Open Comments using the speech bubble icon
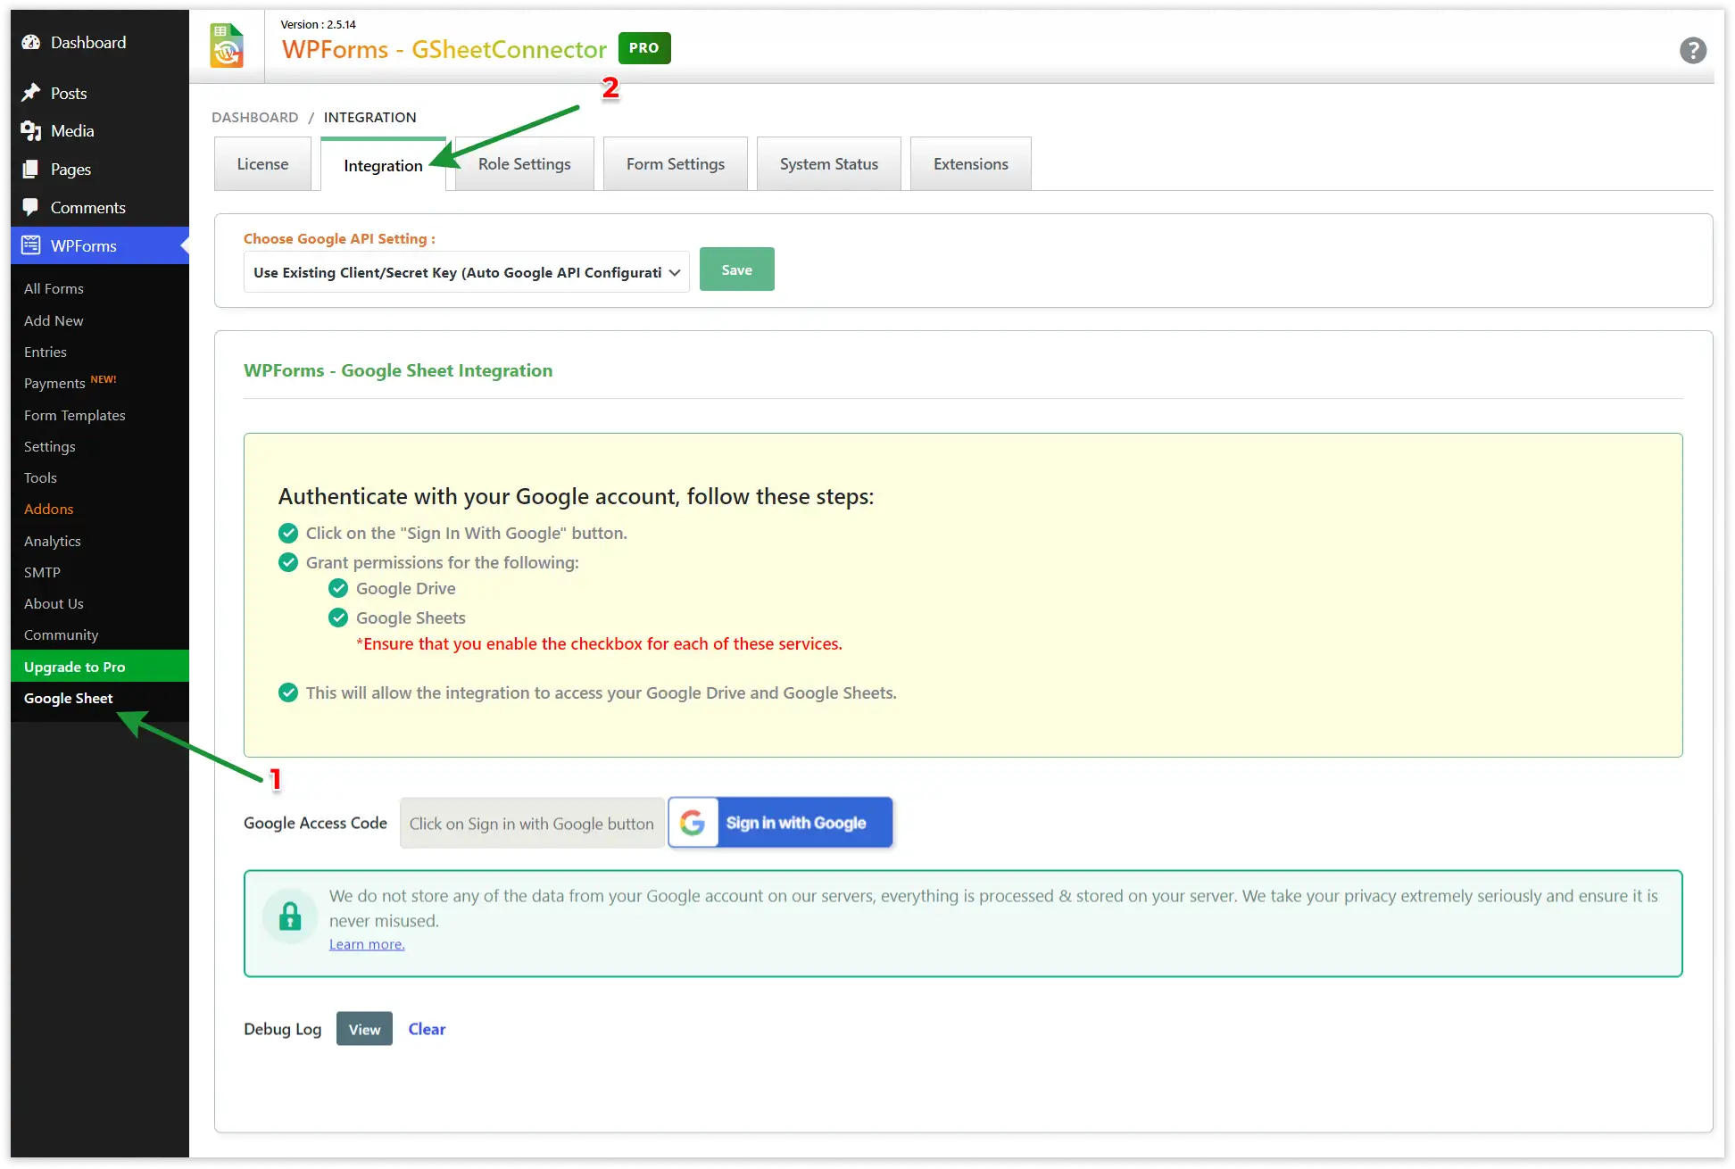The width and height of the screenshot is (1735, 1169). (x=32, y=207)
